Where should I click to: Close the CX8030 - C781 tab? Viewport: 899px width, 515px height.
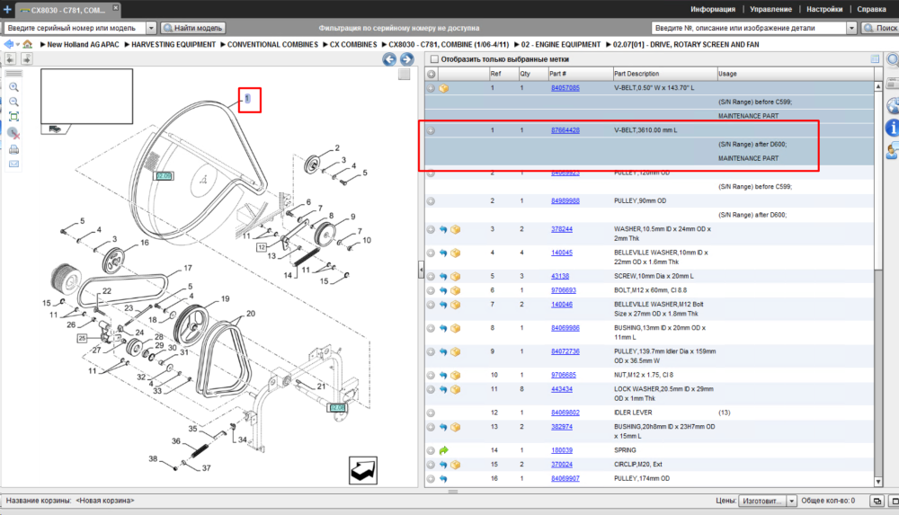pos(115,7)
